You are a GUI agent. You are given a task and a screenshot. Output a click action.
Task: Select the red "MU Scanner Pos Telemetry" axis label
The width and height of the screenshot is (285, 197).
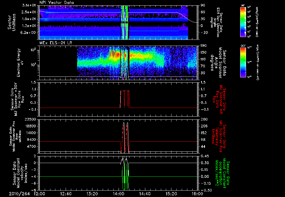[x=219, y=136]
